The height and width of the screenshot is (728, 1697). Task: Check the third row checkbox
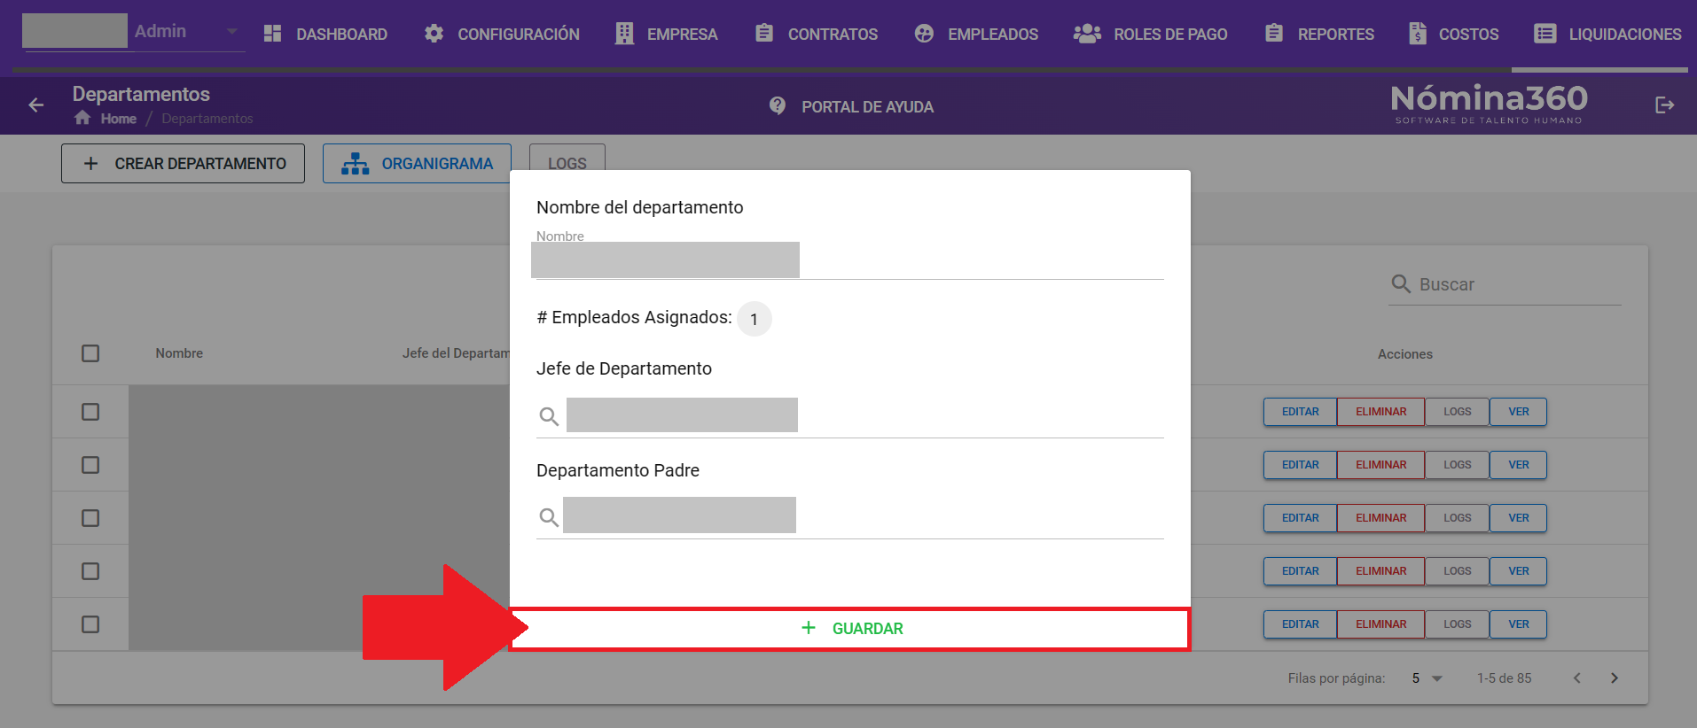[x=90, y=518]
